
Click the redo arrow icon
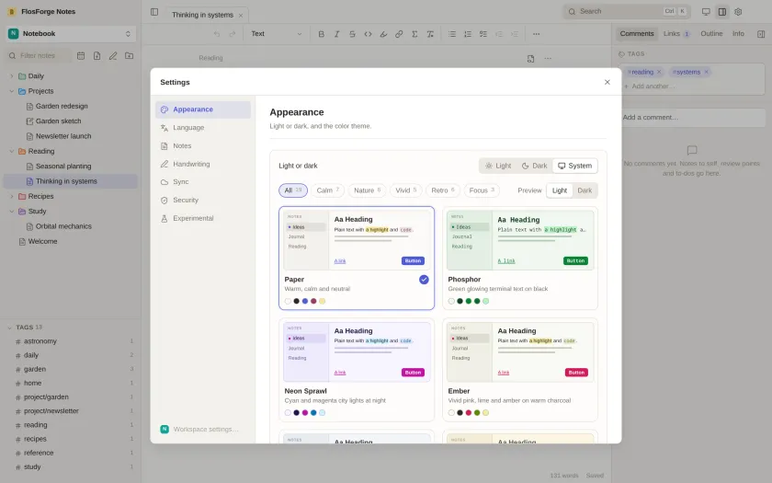233,34
